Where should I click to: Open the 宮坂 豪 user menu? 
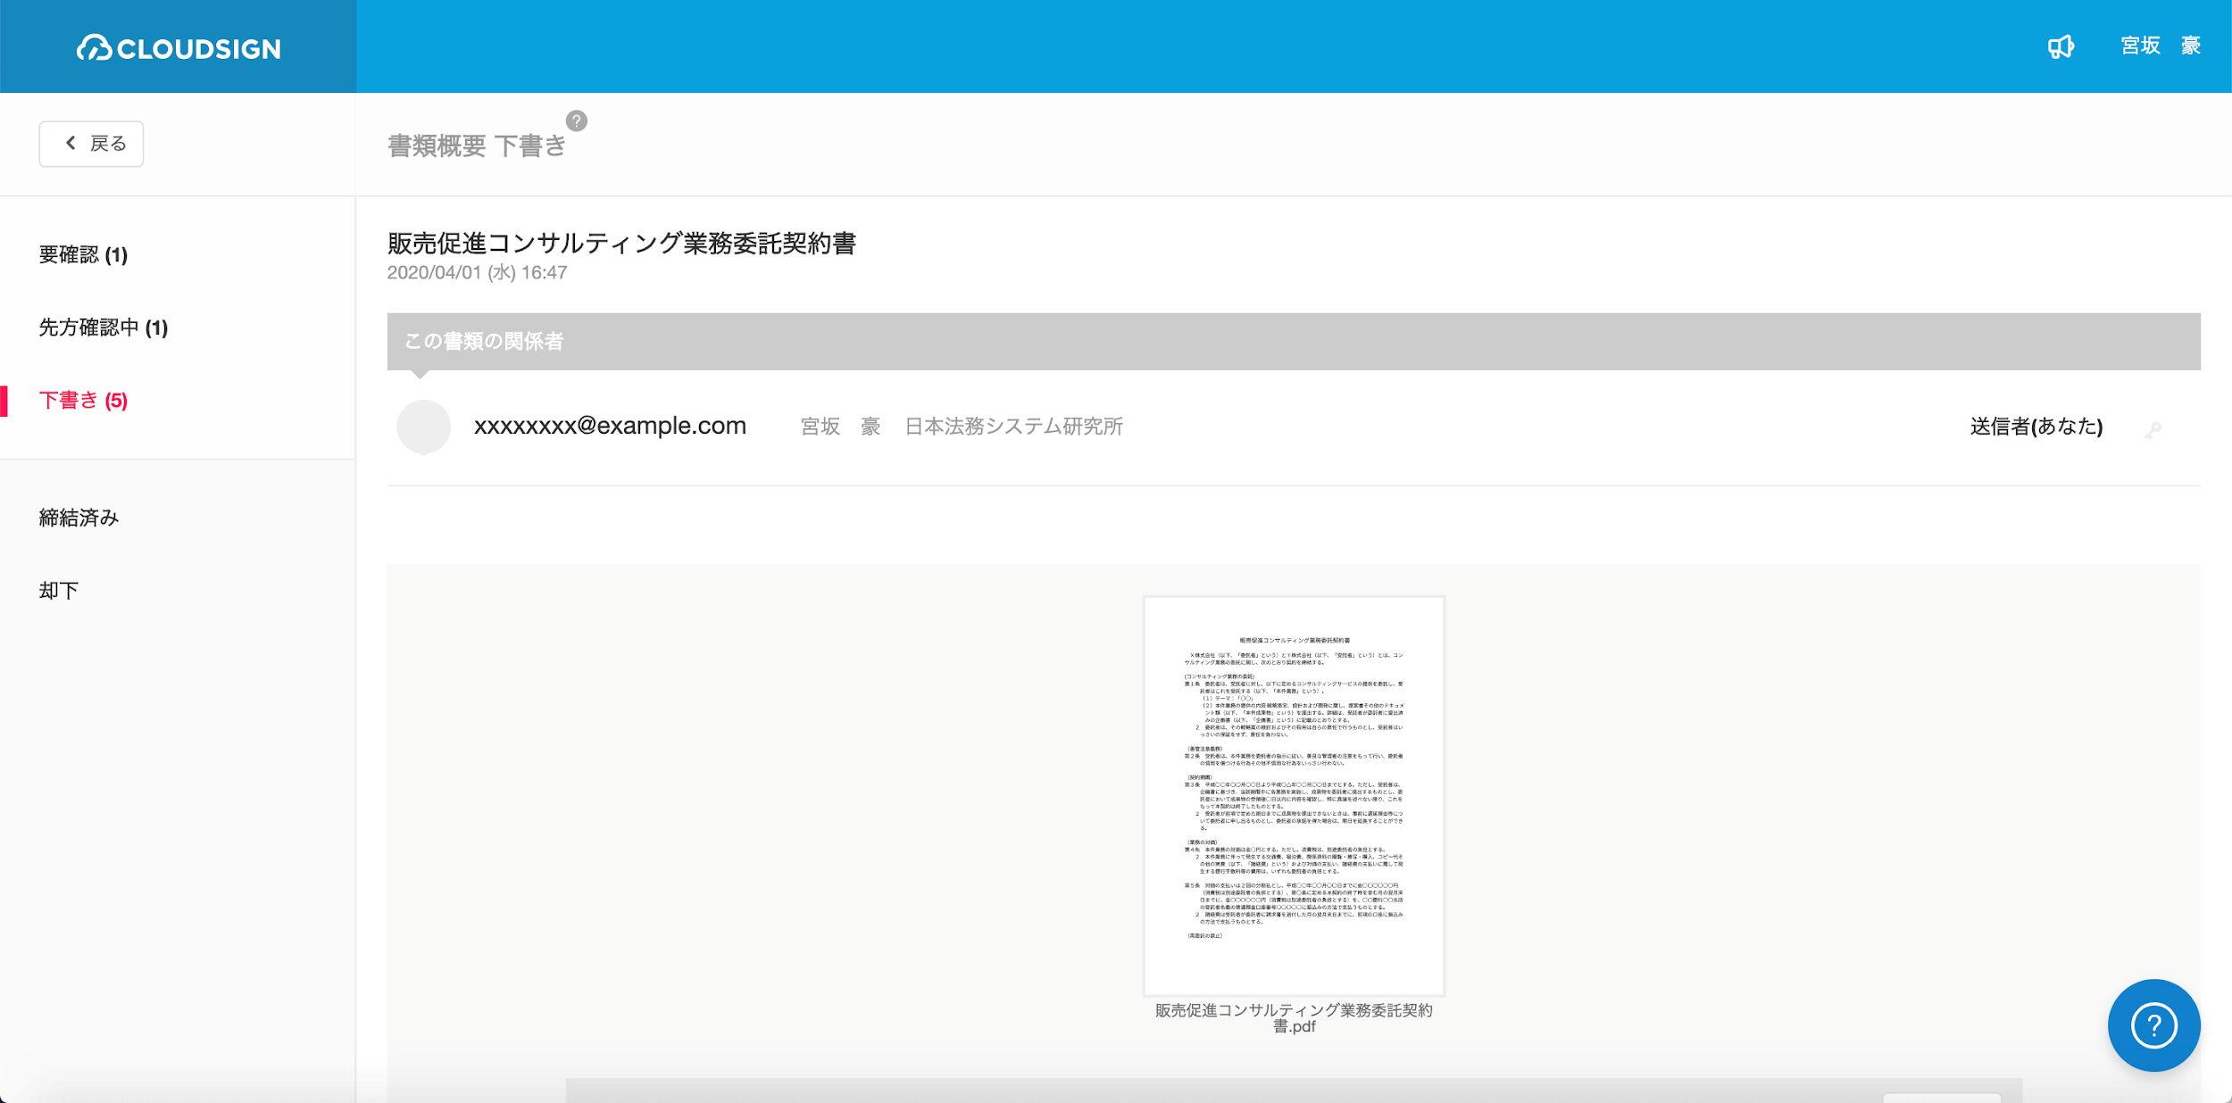[x=2160, y=46]
